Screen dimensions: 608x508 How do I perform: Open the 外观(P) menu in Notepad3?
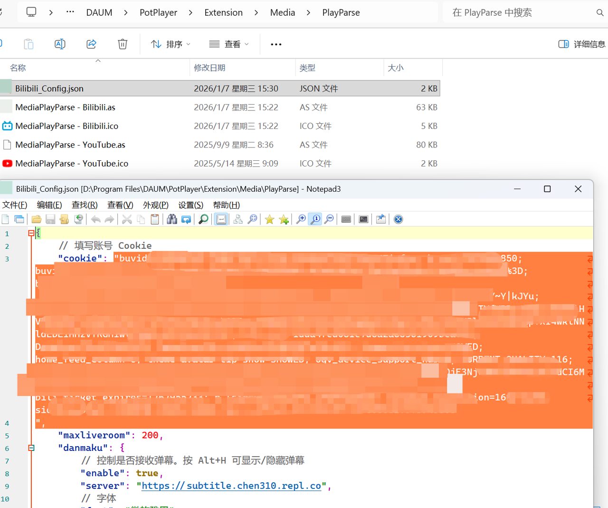(156, 205)
